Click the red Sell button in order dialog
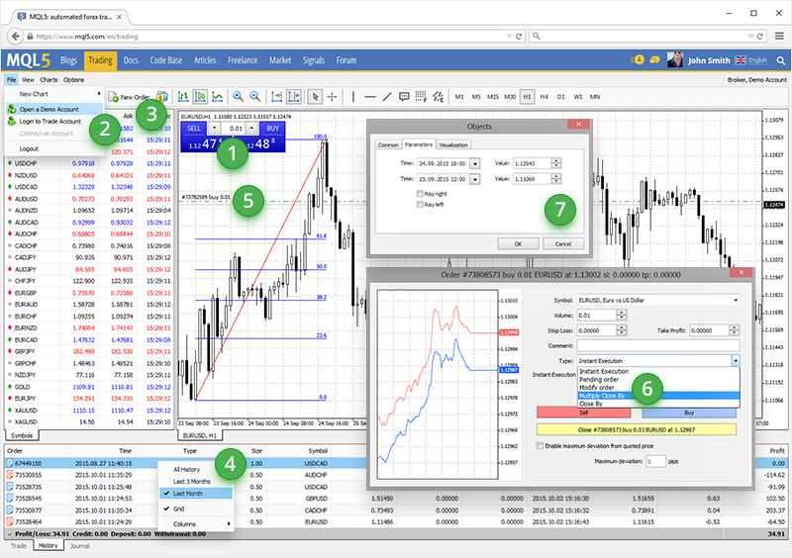Screen dimensions: 792x558 coord(584,412)
